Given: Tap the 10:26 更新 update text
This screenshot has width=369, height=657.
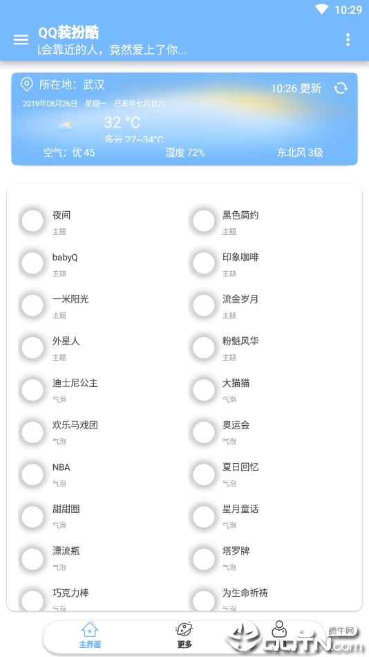Looking at the screenshot, I should coord(296,89).
